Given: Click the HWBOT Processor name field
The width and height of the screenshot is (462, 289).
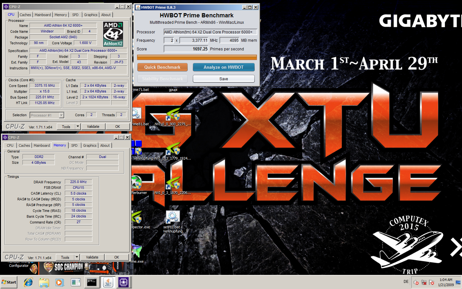Looking at the screenshot, I should tap(210, 32).
